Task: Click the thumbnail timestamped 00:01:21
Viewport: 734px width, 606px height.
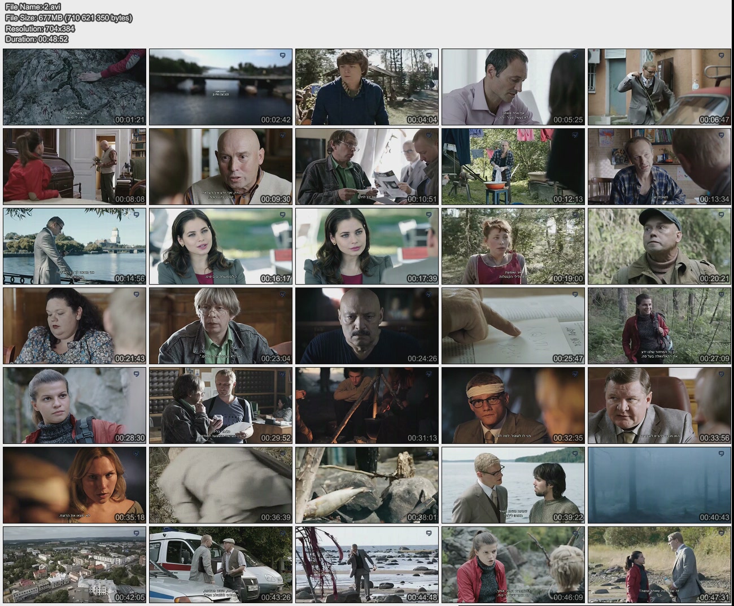Action: point(75,87)
